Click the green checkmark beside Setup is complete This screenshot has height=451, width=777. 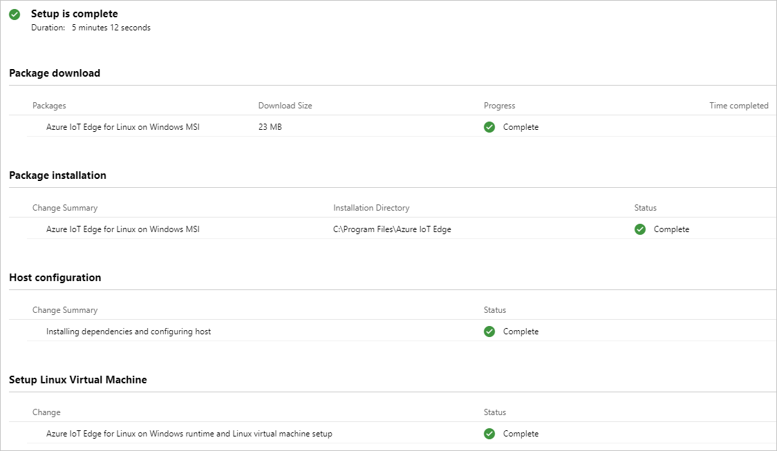(x=14, y=14)
